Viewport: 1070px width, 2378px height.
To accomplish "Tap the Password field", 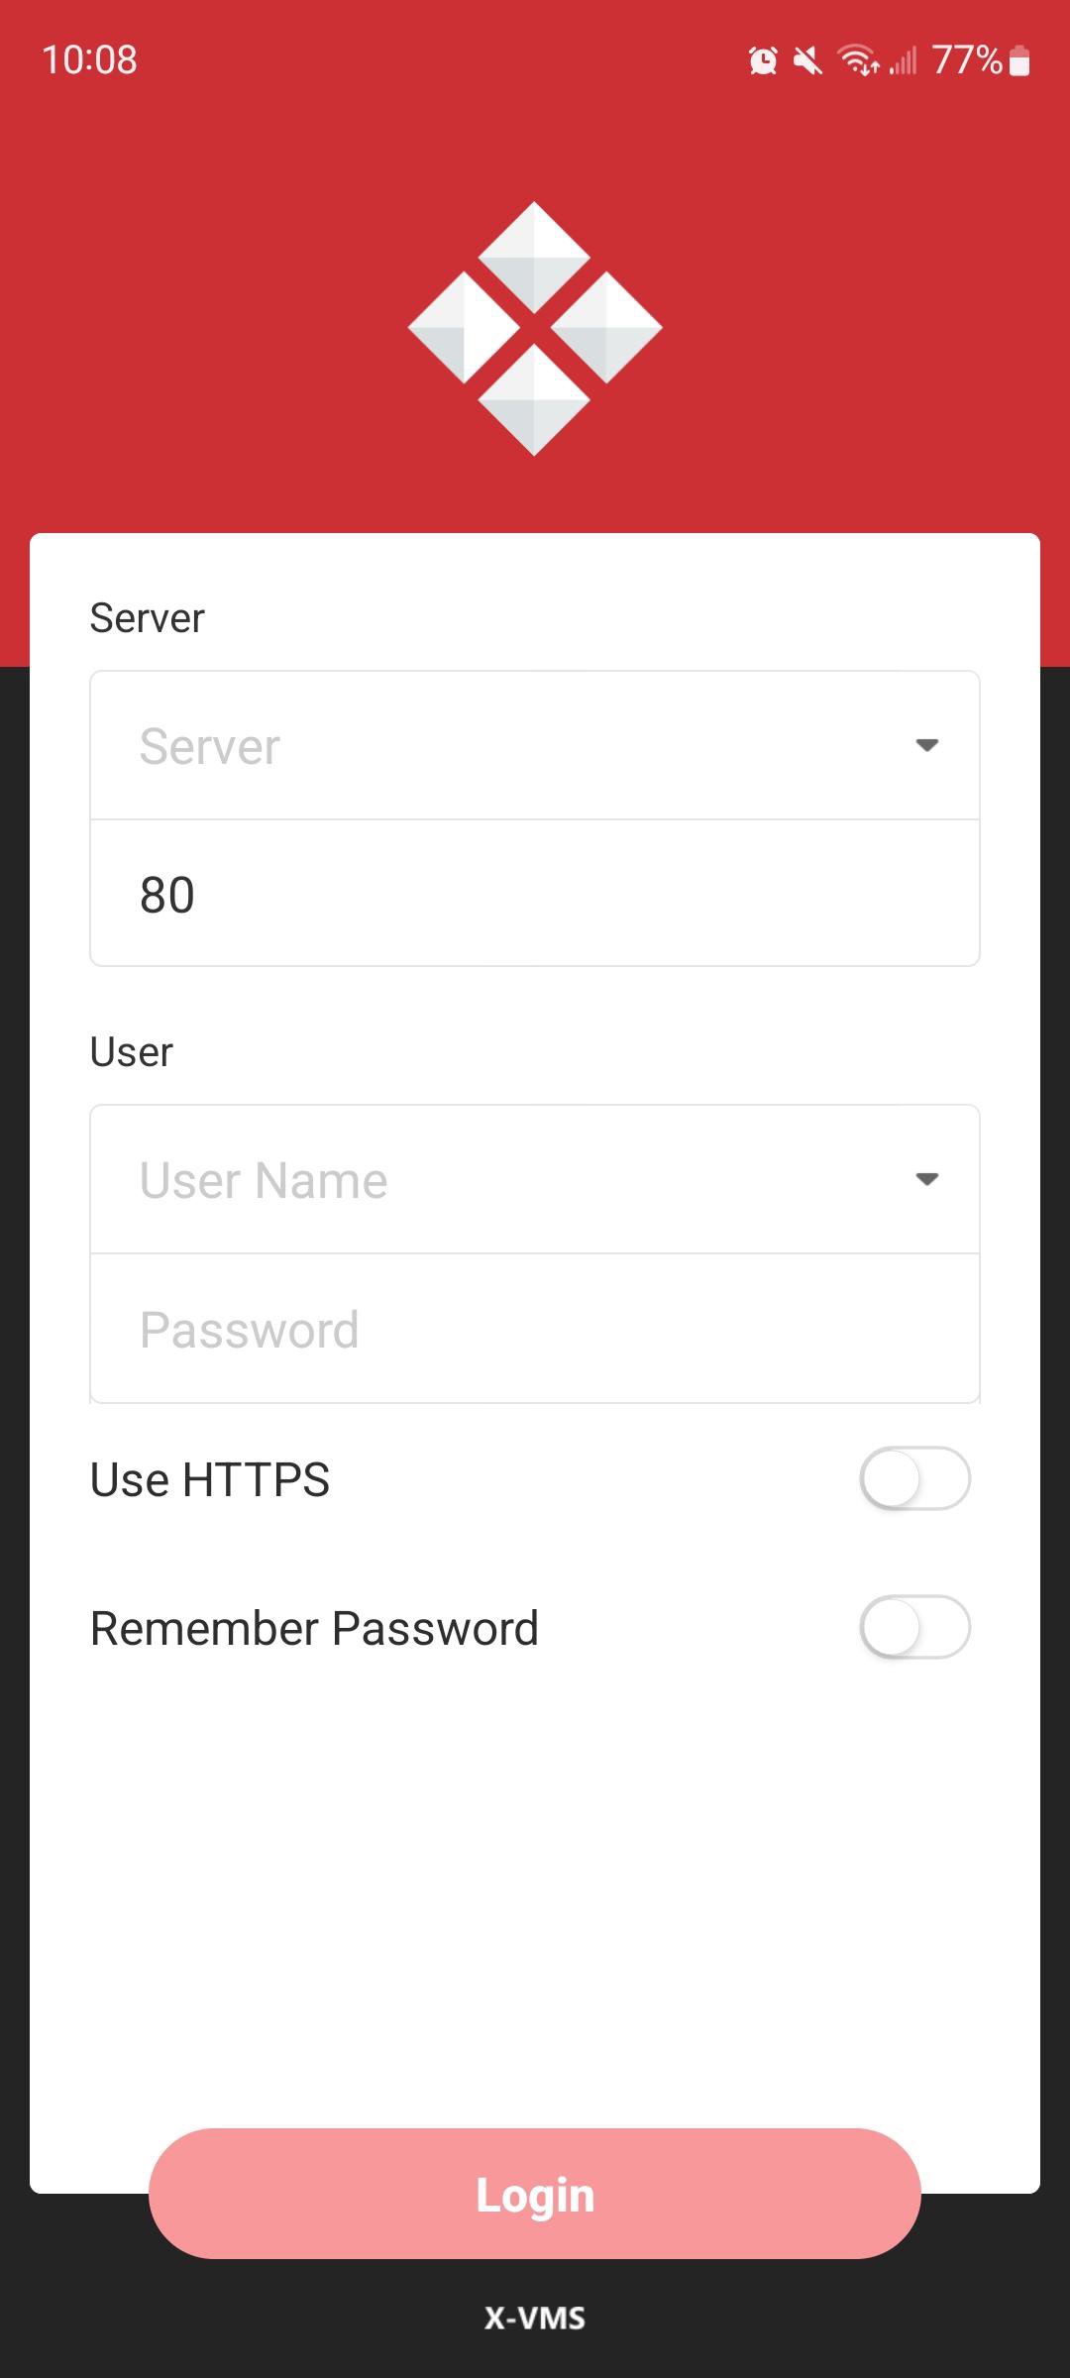I will pos(535,1329).
